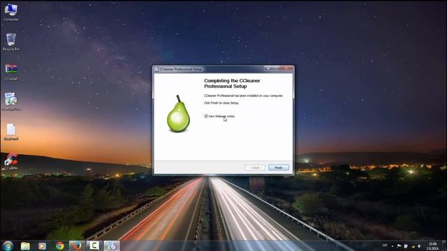Open Google Chrome from the taskbar

pyautogui.click(x=60, y=246)
